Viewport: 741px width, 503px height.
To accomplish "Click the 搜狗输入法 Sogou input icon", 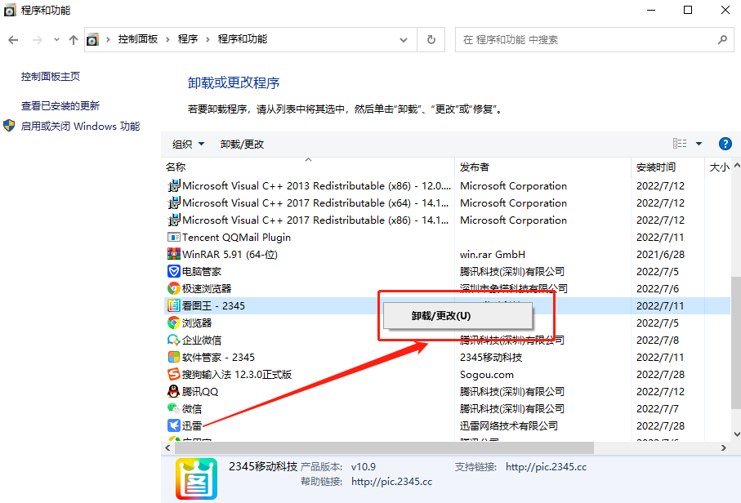I will click(172, 374).
